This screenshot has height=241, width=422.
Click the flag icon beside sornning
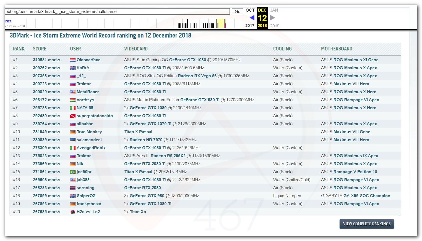[73, 188]
